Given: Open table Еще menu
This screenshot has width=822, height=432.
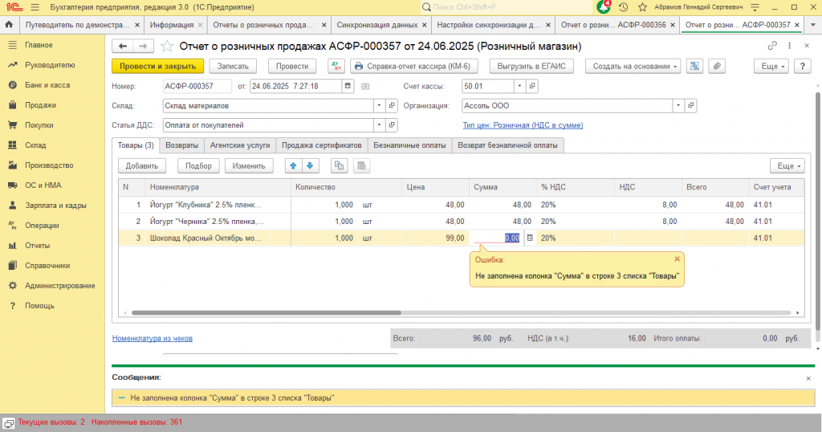Looking at the screenshot, I should tap(787, 165).
